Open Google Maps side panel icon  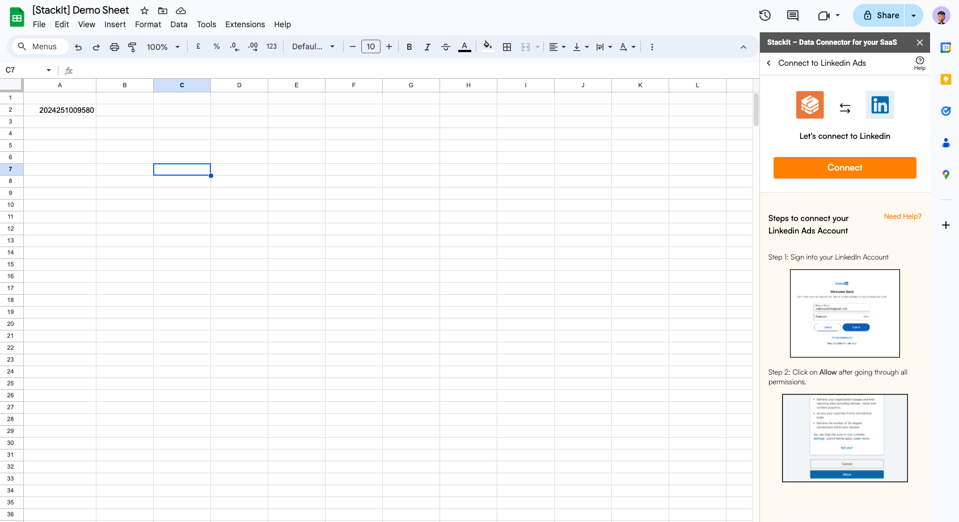tap(945, 175)
